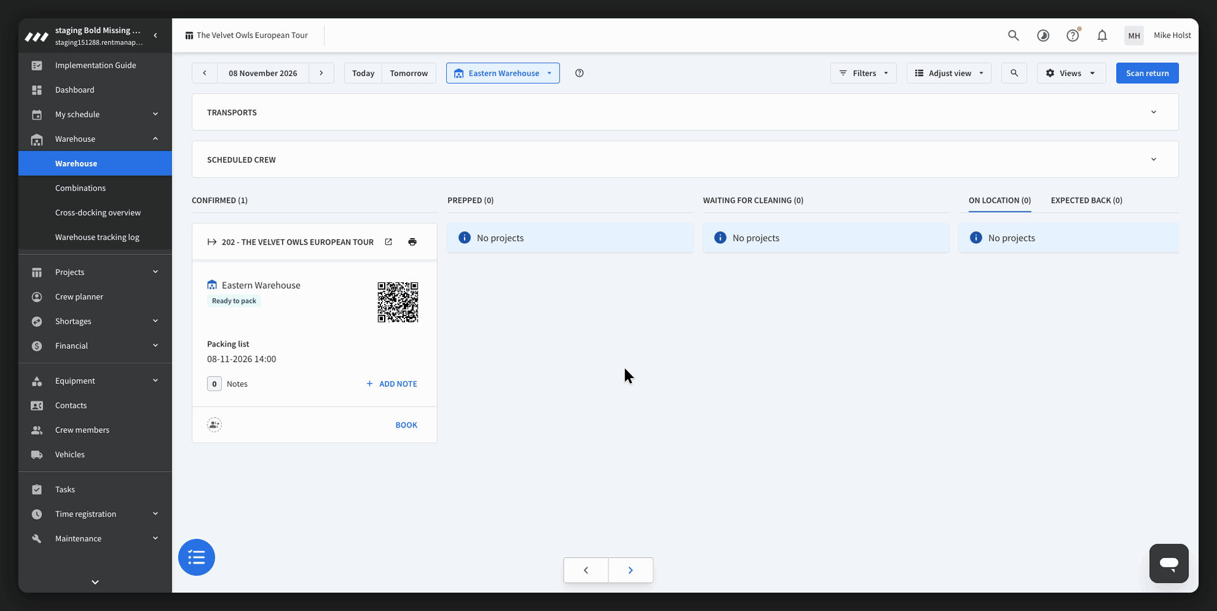Select the On Location tab
The image size is (1217, 611).
click(1000, 201)
